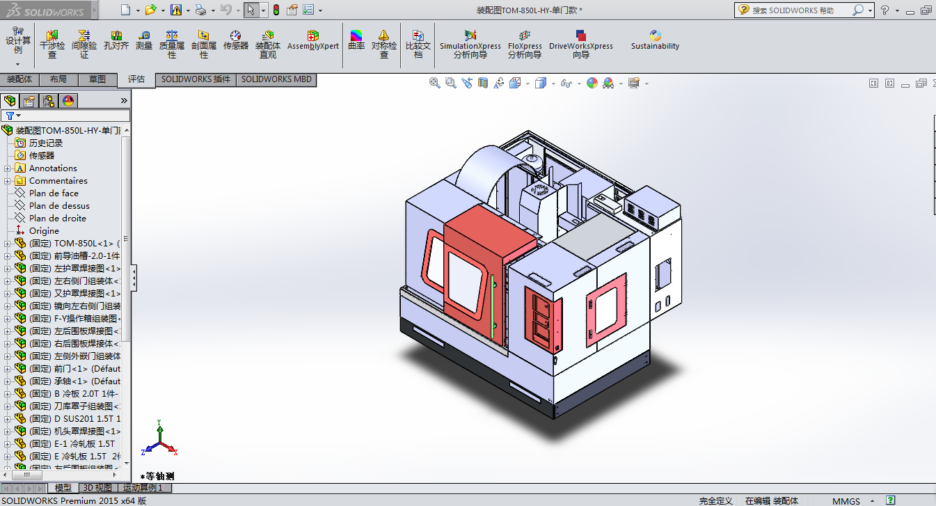This screenshot has width=936, height=506.
Task: Select the 测量 measure tool
Action: tap(144, 35)
